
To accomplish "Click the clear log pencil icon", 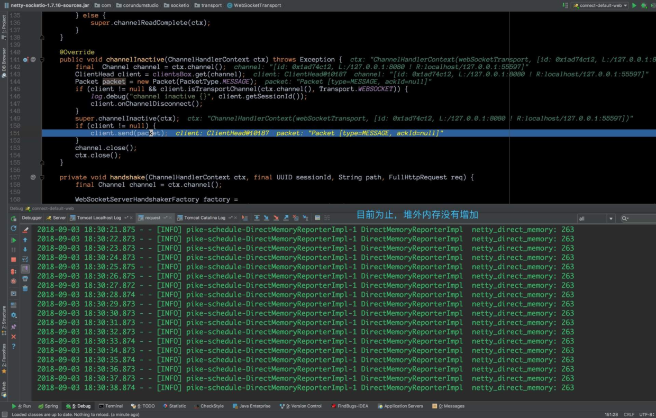I will [x=25, y=230].
